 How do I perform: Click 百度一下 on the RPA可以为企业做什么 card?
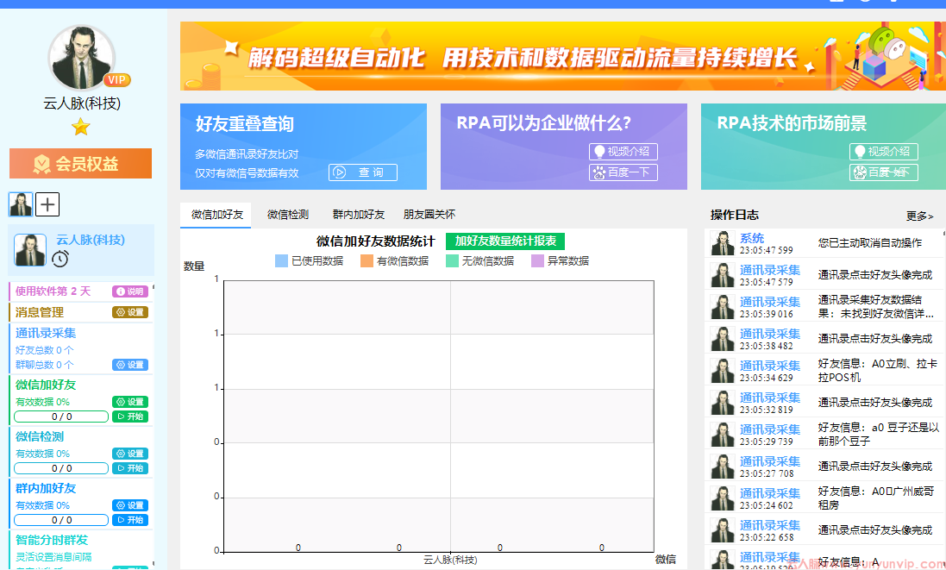pos(623,172)
